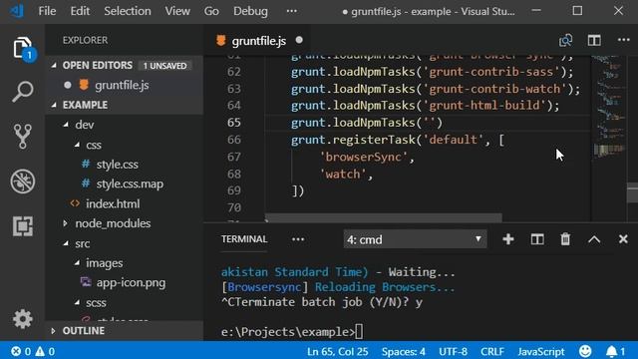Click the editor horizontal scrollbar
The height and width of the screenshot is (359, 638).
[x=383, y=217]
